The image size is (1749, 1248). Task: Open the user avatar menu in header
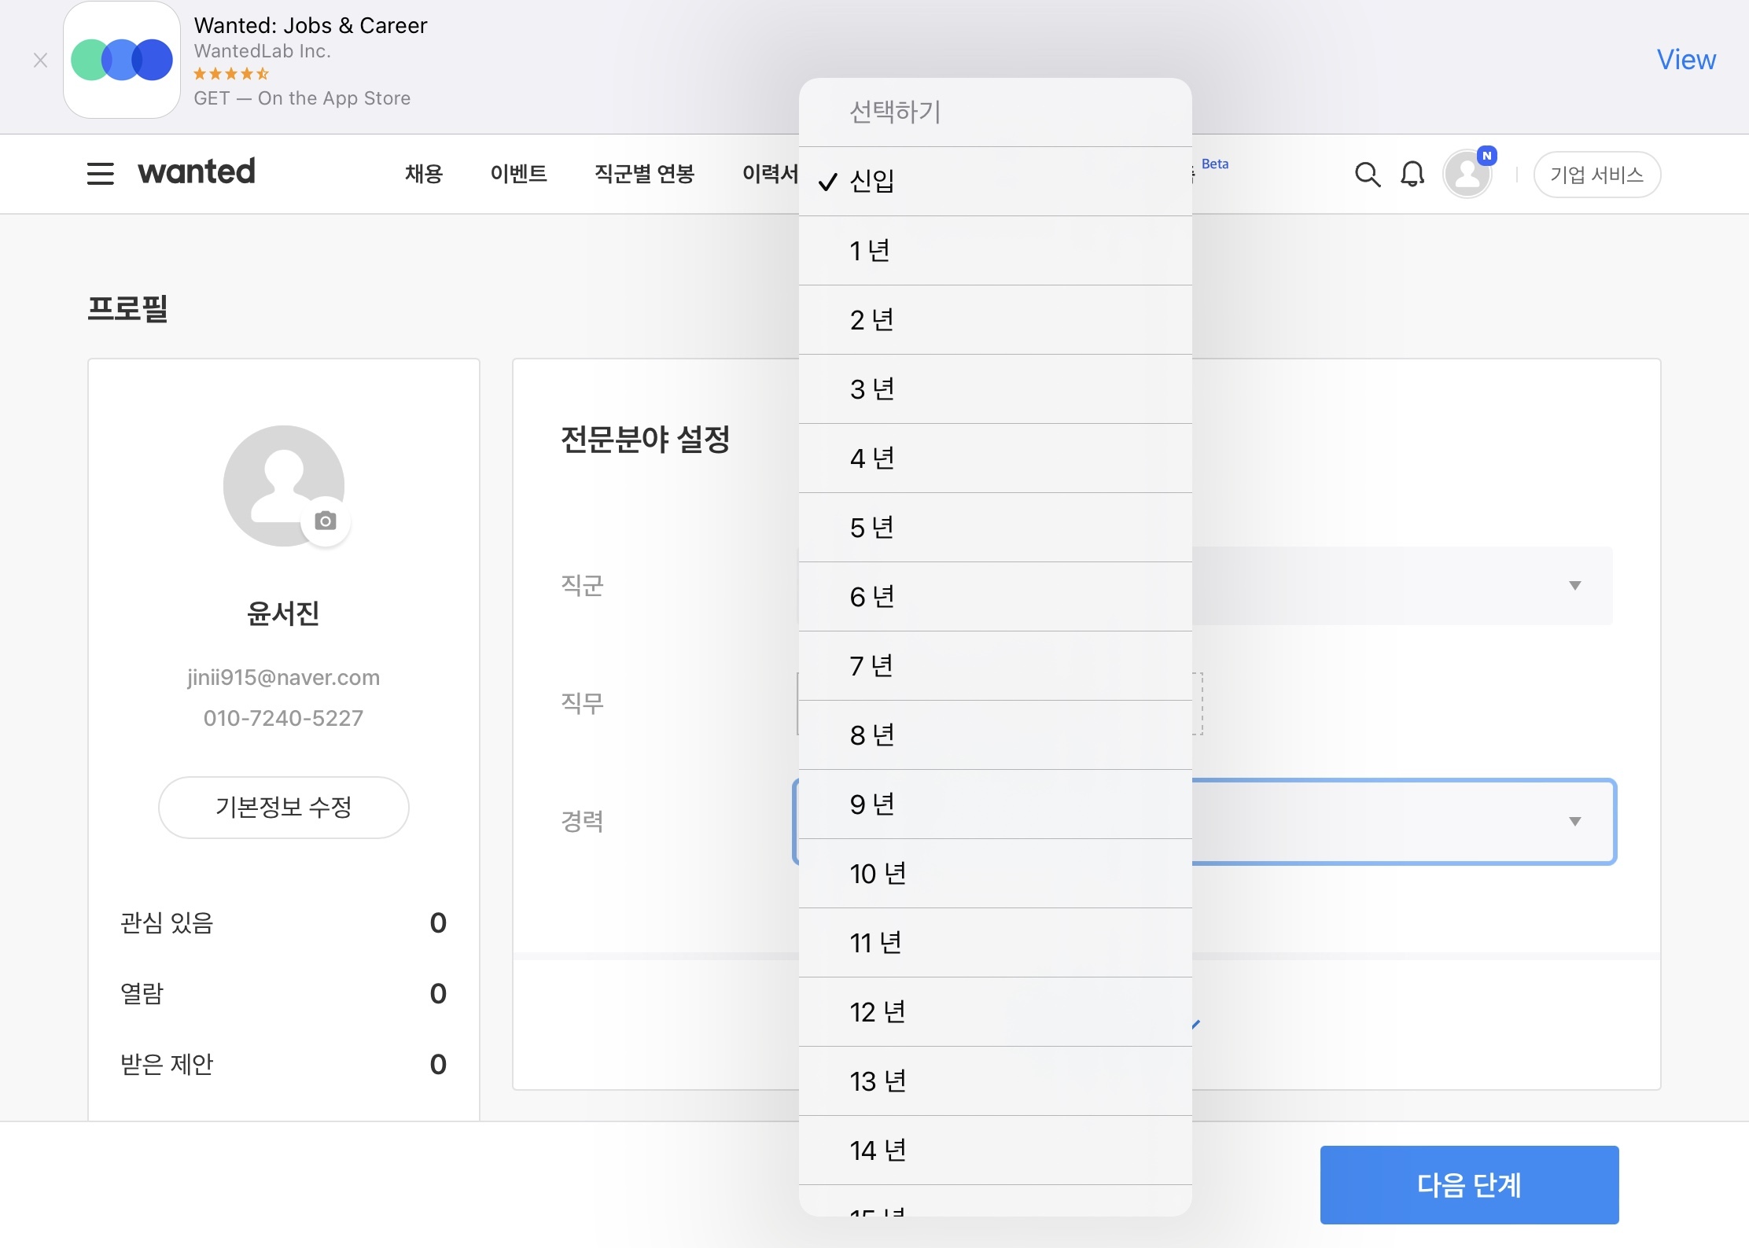pyautogui.click(x=1467, y=174)
